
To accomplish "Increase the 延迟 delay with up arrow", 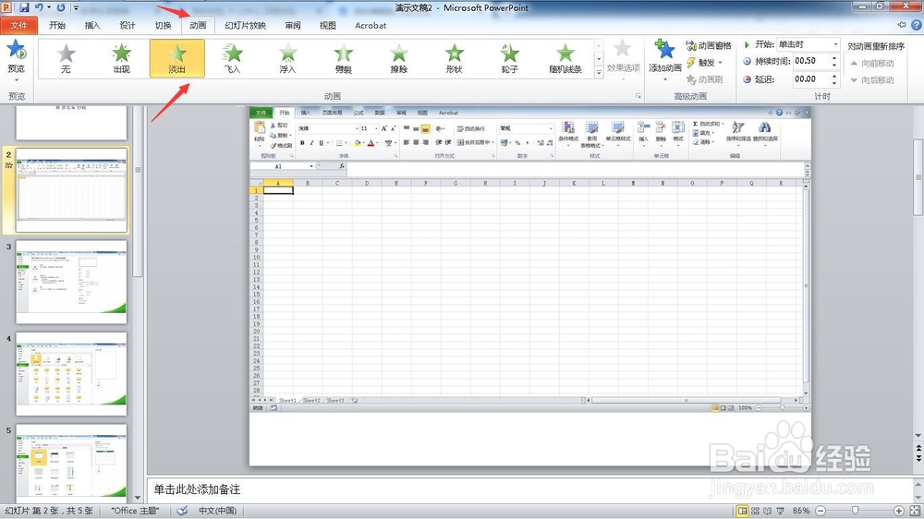I will [x=834, y=76].
